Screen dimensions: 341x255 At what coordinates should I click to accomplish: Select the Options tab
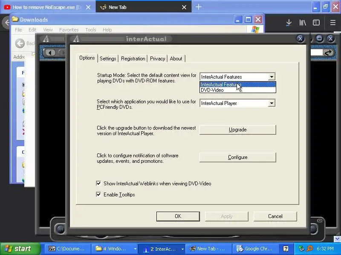point(87,58)
